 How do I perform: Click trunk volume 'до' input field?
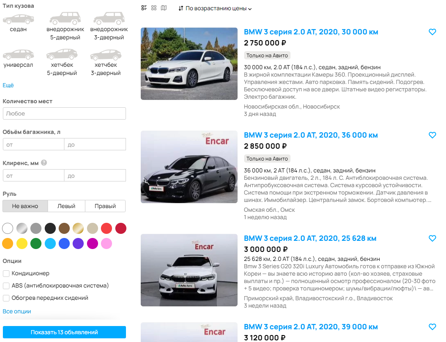click(x=95, y=144)
